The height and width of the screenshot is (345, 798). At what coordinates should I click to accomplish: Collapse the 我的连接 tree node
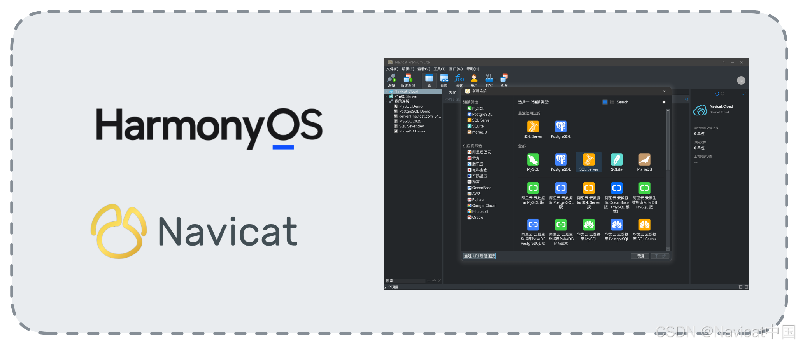coord(386,101)
